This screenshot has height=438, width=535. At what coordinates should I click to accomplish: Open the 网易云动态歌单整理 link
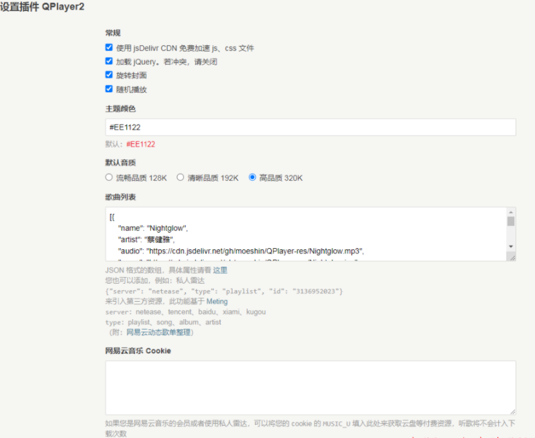pos(158,332)
